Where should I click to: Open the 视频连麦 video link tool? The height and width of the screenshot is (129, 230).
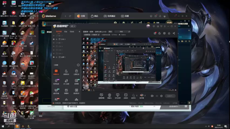[56, 82]
